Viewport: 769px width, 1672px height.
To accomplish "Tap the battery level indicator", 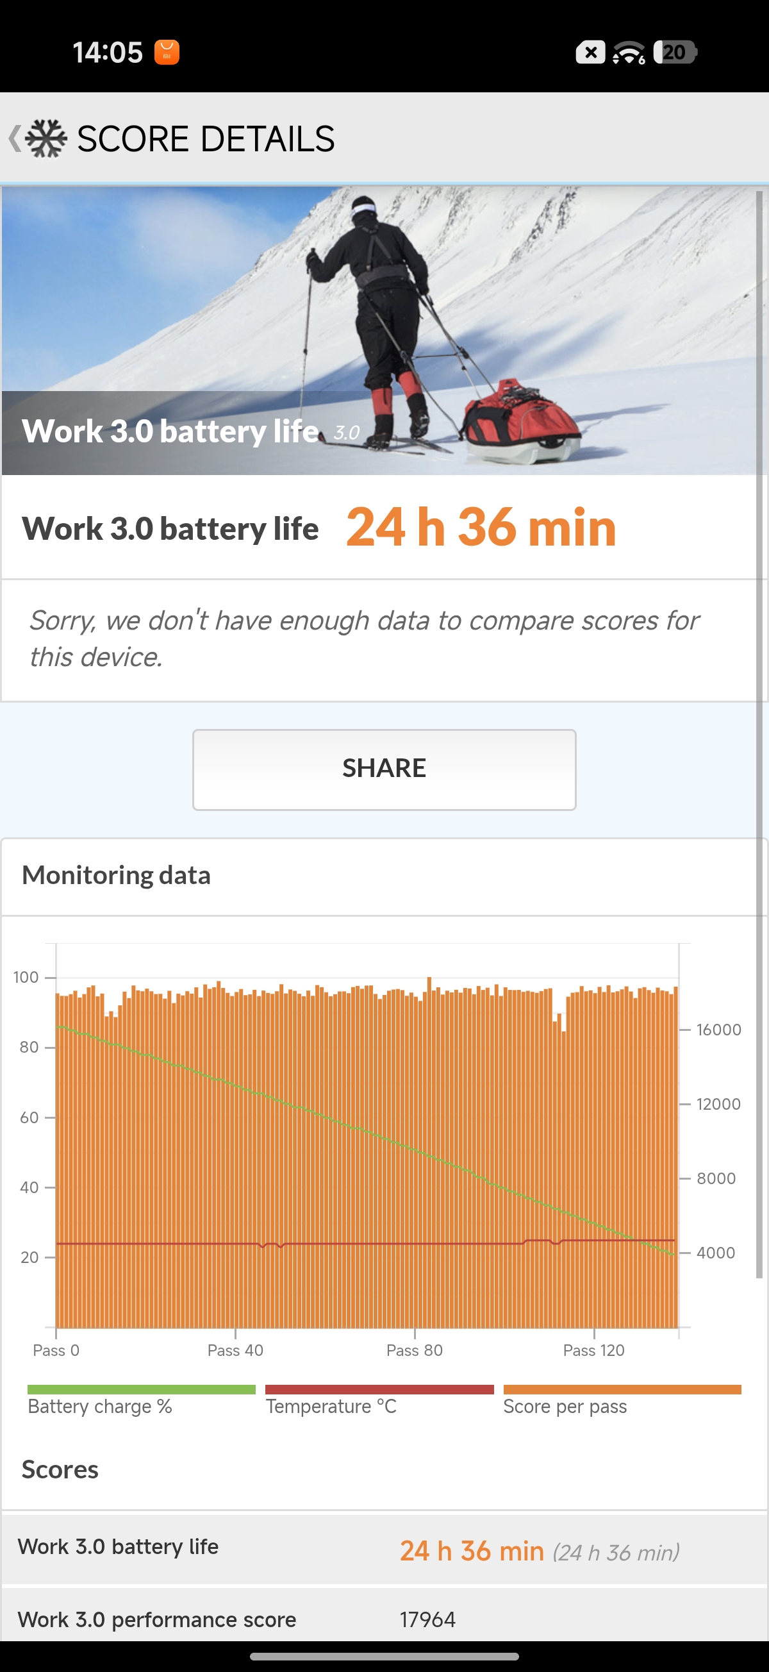I will [x=674, y=53].
